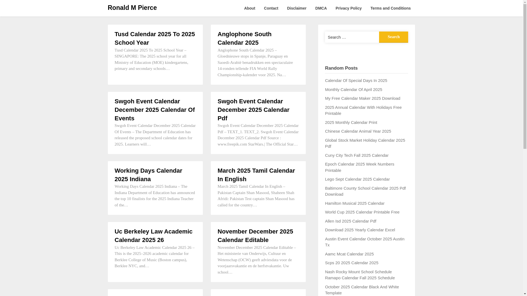Open 2025 Monthly Calendar Print link
This screenshot has width=527, height=296.
[x=351, y=123]
